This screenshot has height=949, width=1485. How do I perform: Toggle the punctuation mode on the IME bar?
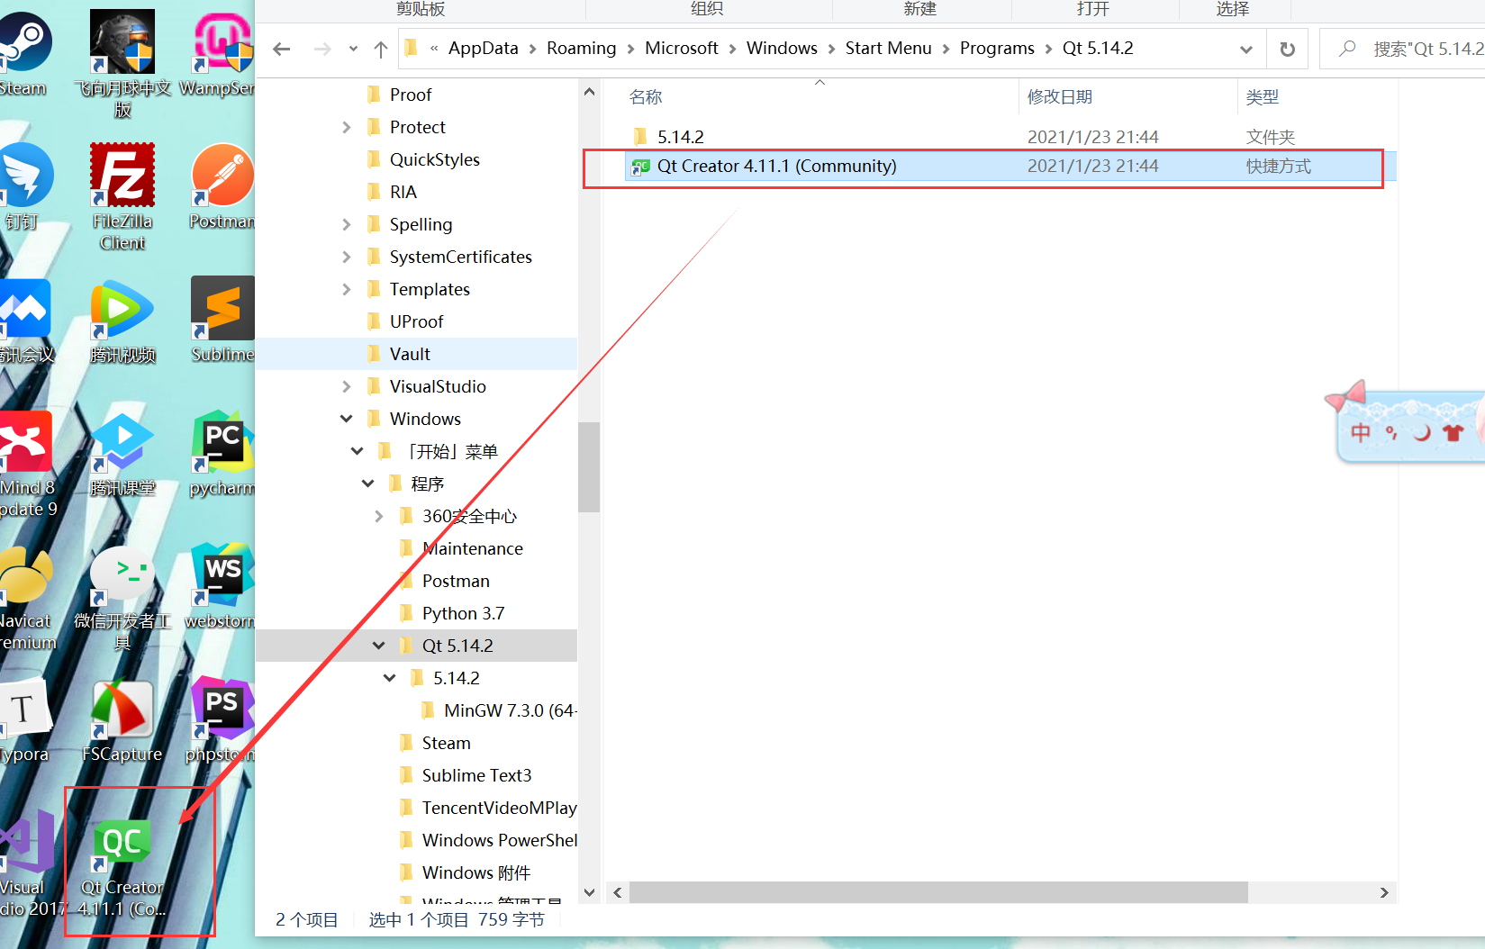click(1392, 433)
